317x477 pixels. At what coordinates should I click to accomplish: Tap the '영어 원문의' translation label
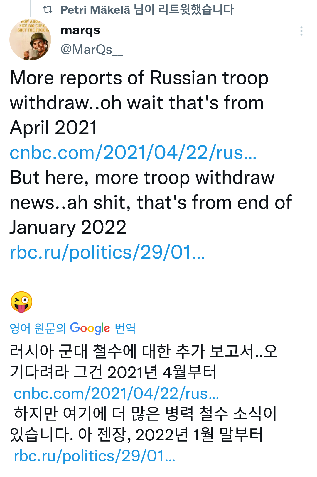(38, 328)
